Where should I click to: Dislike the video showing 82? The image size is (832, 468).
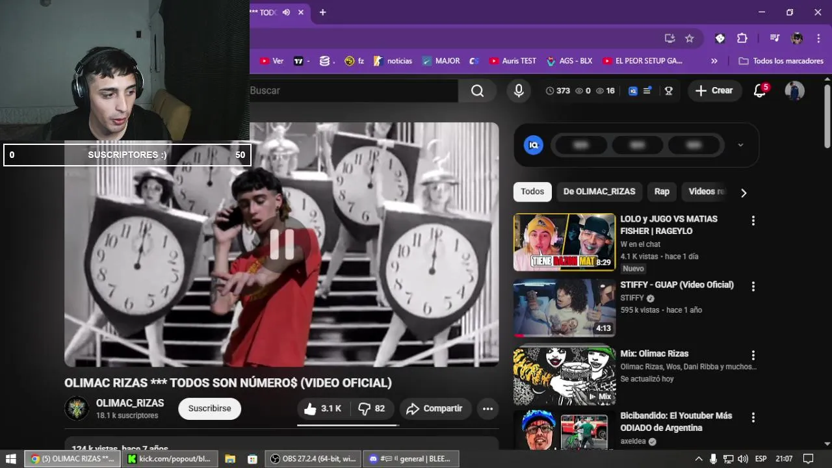pos(372,409)
